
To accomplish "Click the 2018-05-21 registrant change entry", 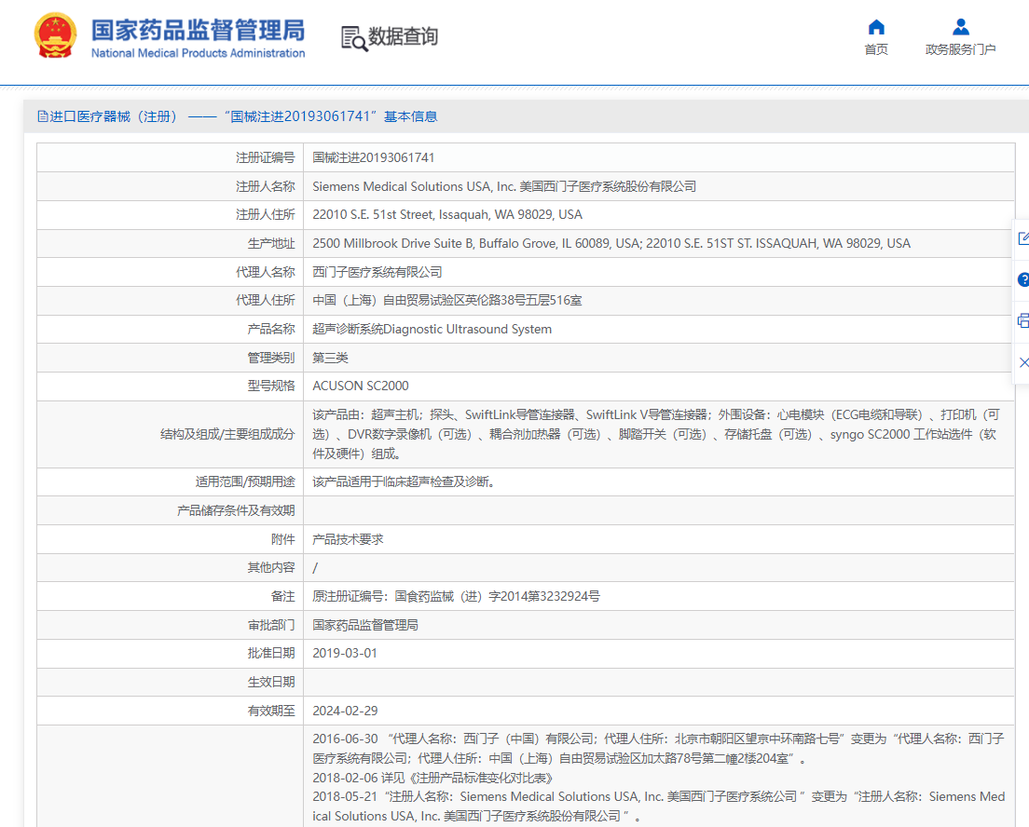I will tap(658, 806).
